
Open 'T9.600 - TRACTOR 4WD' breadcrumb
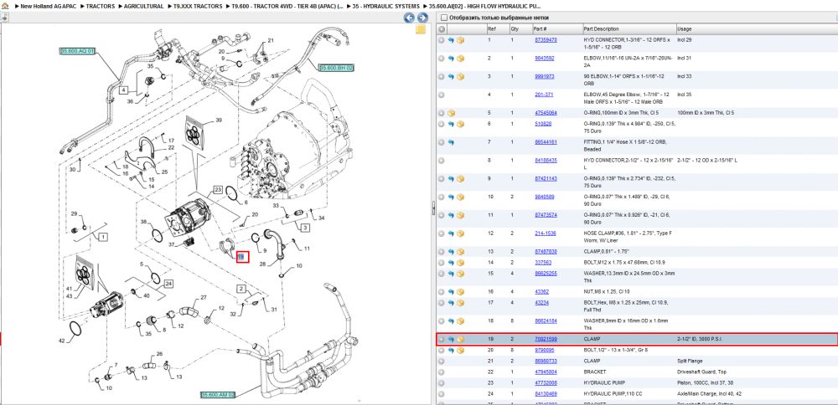287,6
